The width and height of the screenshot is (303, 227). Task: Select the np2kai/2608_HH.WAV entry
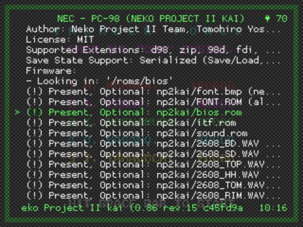pos(153,175)
